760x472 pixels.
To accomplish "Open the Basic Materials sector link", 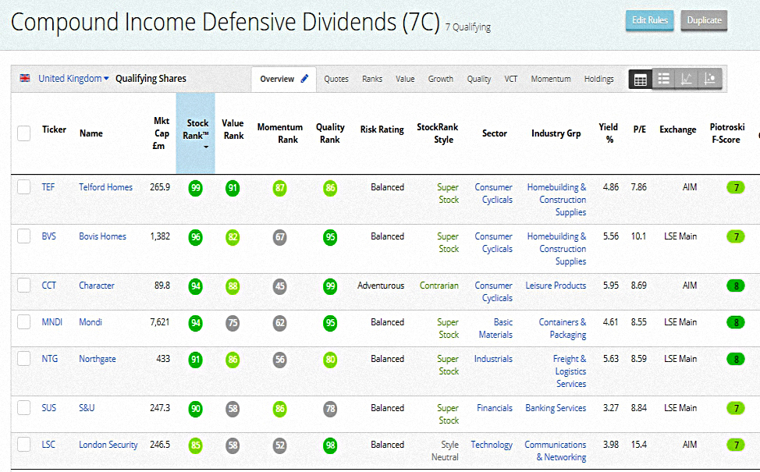I will pyautogui.click(x=495, y=328).
